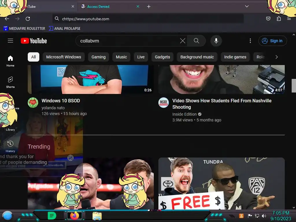Open green notes app in taskbar

click(x=52, y=216)
